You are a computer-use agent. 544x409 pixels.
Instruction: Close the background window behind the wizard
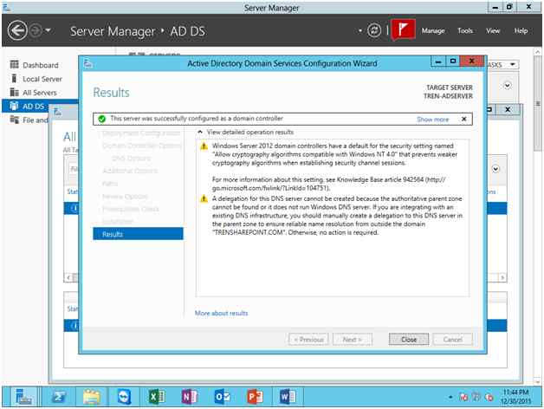[x=508, y=110]
